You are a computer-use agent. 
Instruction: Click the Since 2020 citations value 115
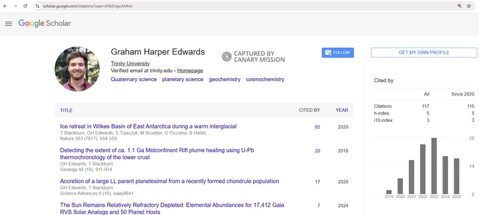(x=471, y=106)
